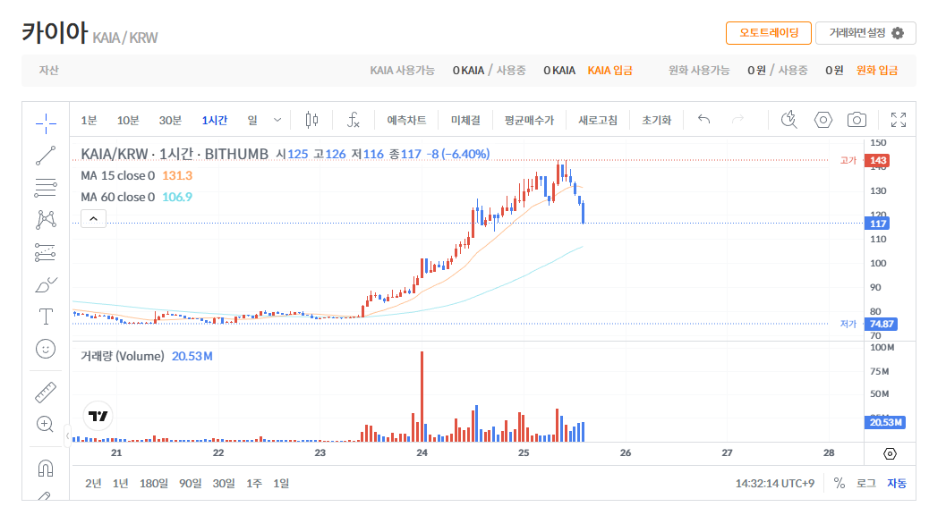
Task: Expand the time interval dropdown arrow
Action: click(277, 120)
